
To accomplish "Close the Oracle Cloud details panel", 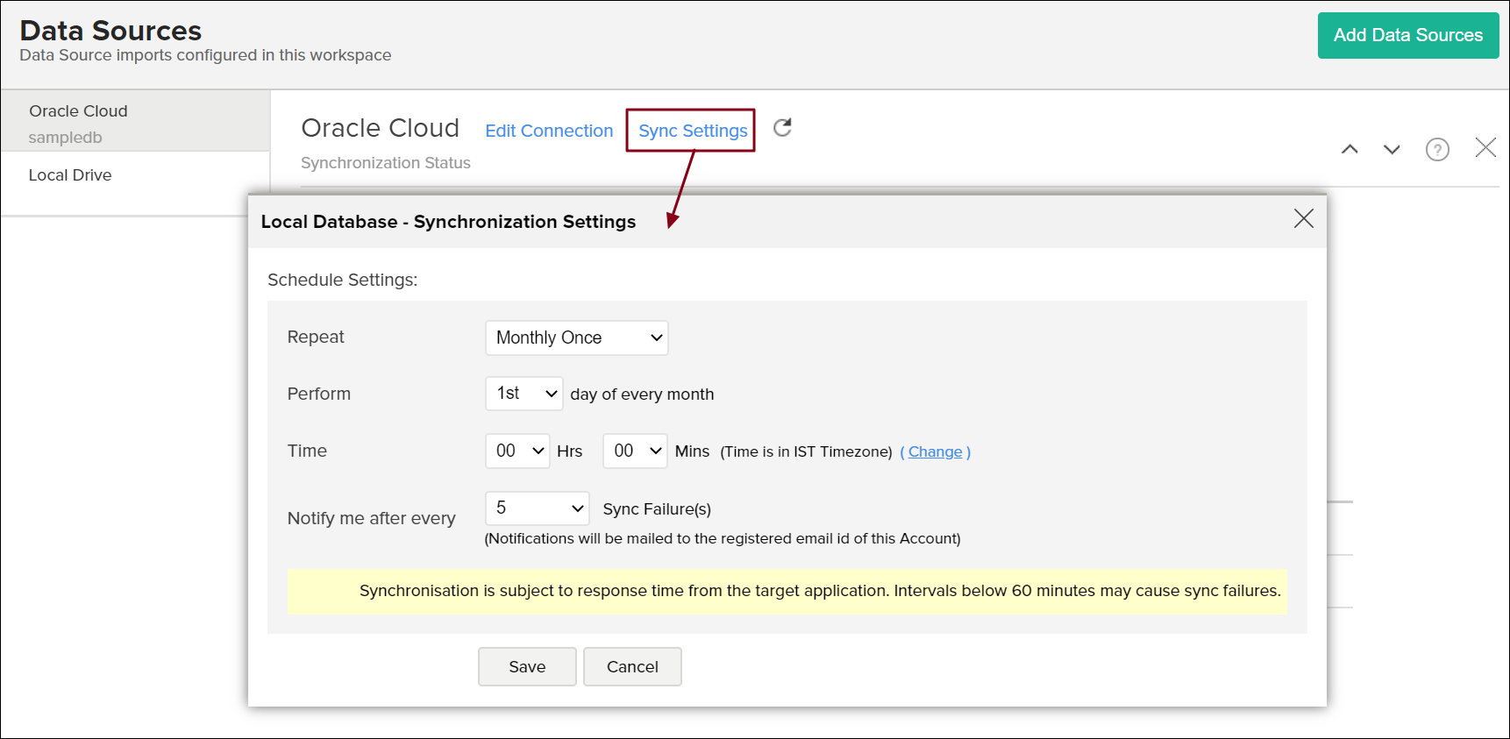I will [x=1485, y=147].
